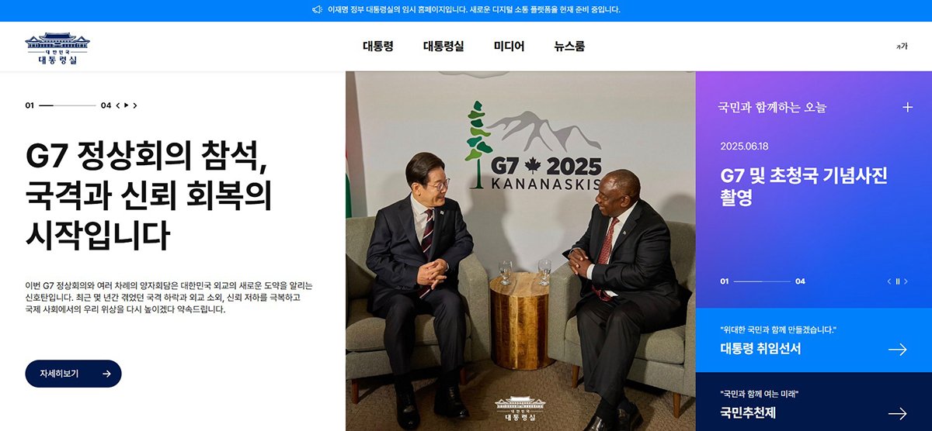Click the arrow next to 국민추천제
The width and height of the screenshot is (932, 431).
(x=897, y=414)
